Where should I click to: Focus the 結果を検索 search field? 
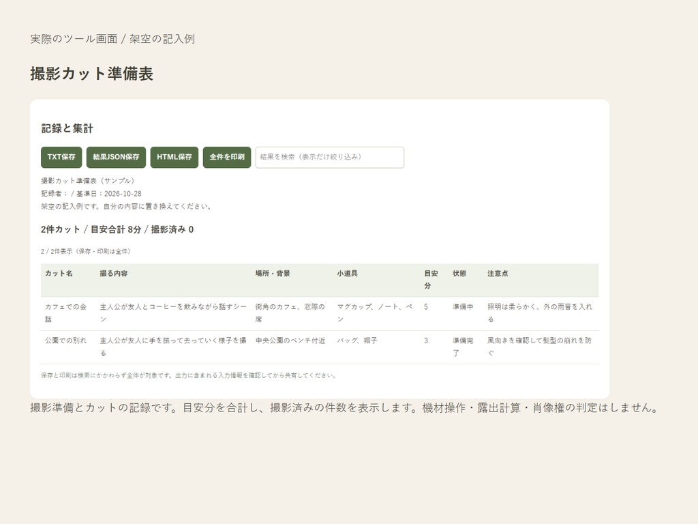coord(330,158)
